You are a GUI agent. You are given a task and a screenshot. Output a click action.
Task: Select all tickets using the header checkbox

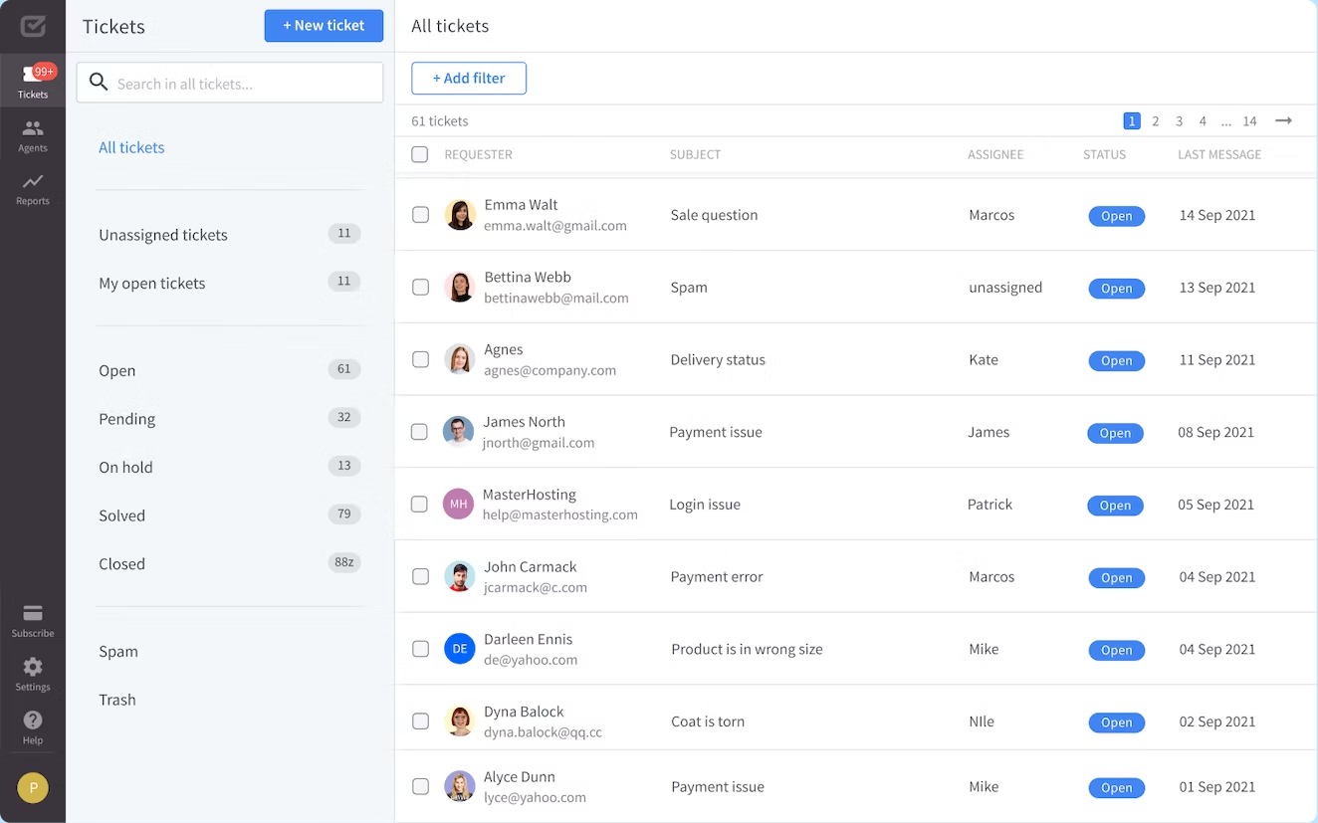(x=419, y=154)
